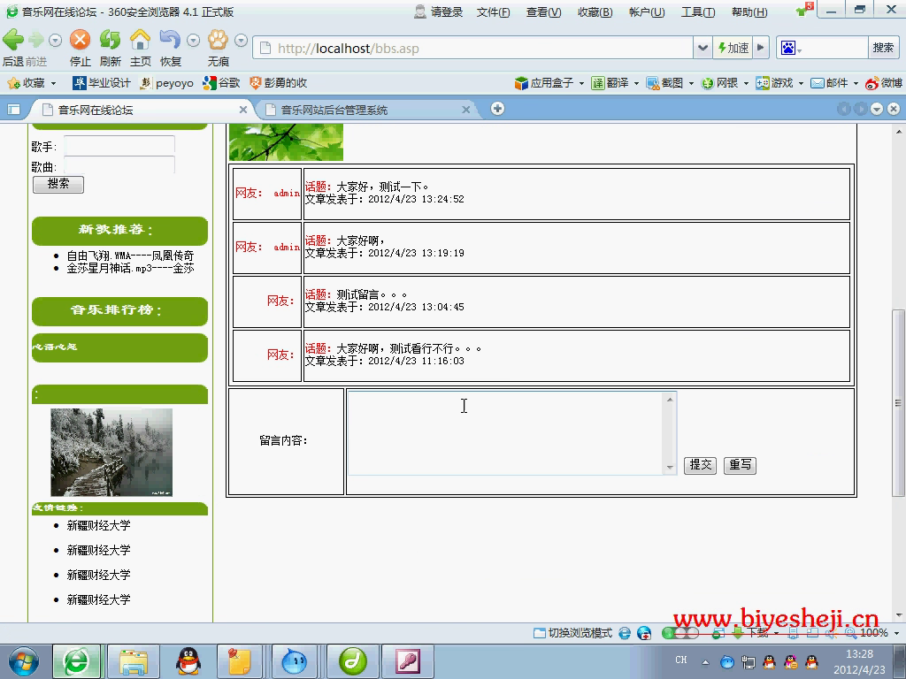The image size is (906, 679).
Task: Click the 歌曲 input field
Action: pos(119,165)
